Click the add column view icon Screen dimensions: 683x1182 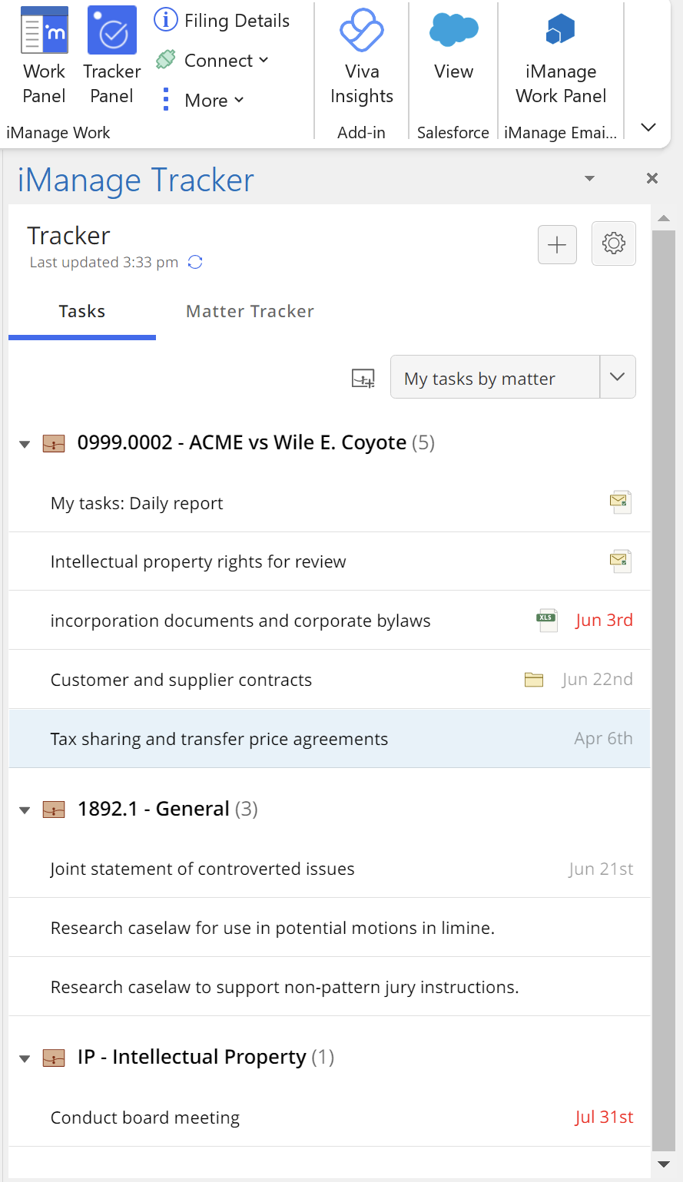(x=363, y=378)
